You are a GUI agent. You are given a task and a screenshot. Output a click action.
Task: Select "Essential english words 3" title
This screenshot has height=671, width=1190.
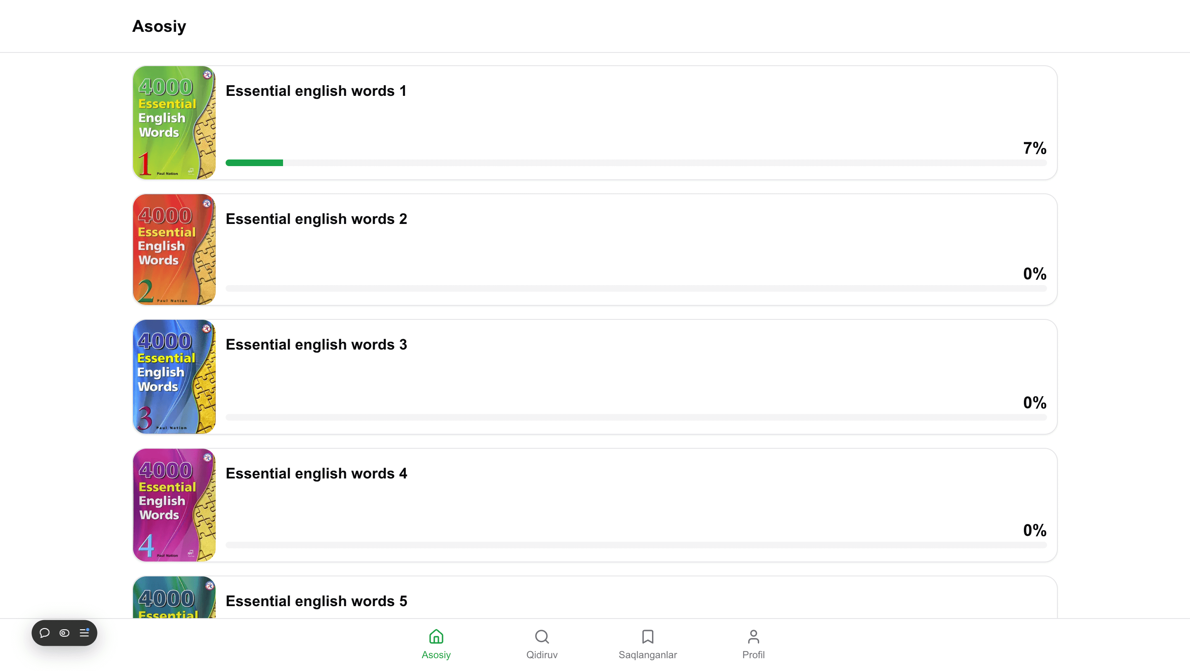316,345
